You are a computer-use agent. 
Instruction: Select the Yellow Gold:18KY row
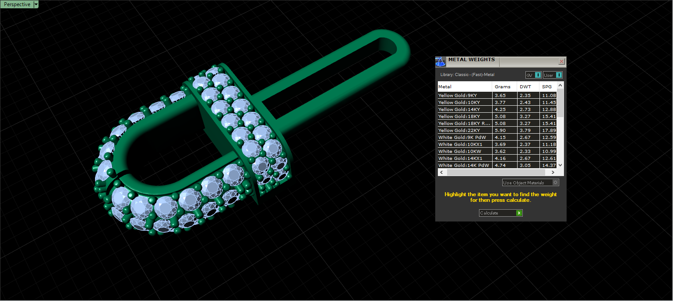tap(497, 116)
